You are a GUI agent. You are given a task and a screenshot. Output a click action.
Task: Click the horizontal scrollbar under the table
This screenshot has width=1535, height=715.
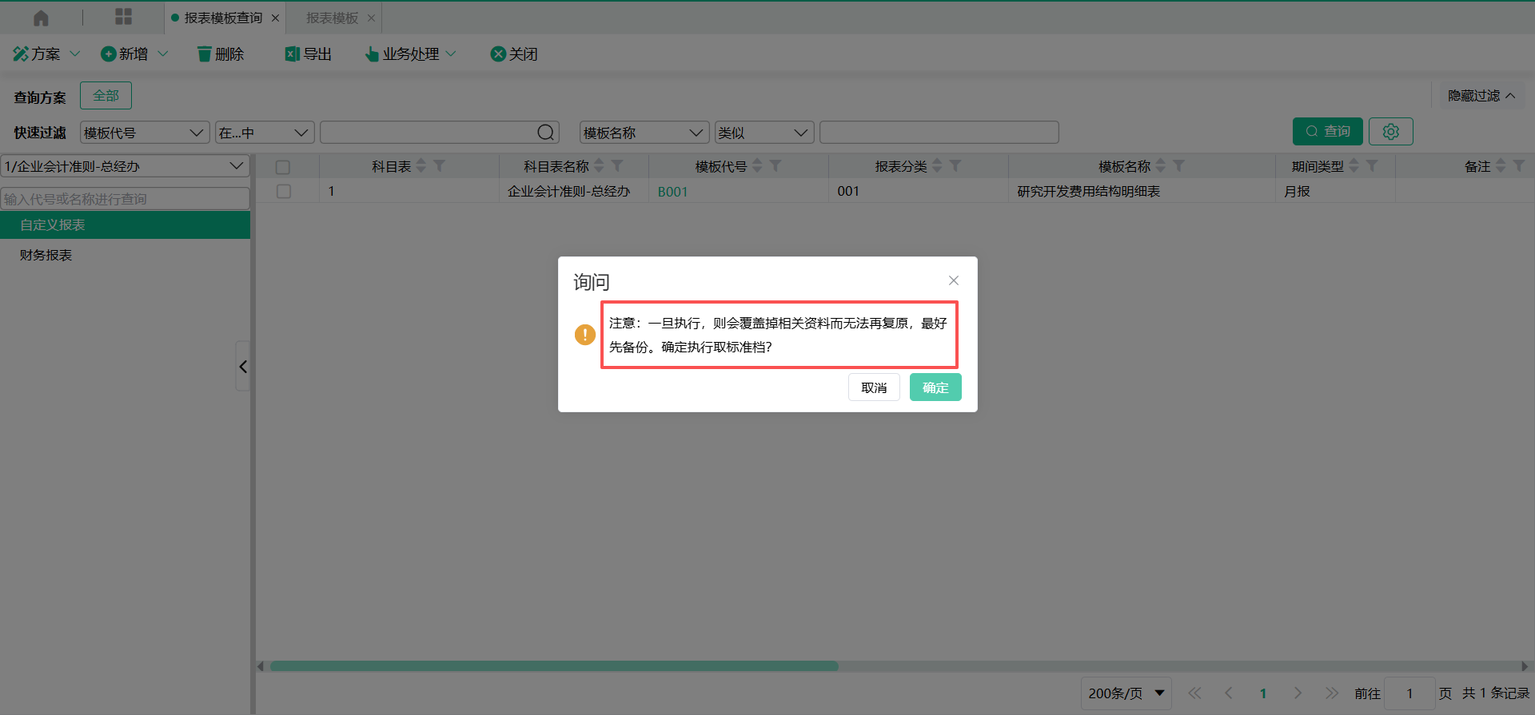[x=553, y=666]
